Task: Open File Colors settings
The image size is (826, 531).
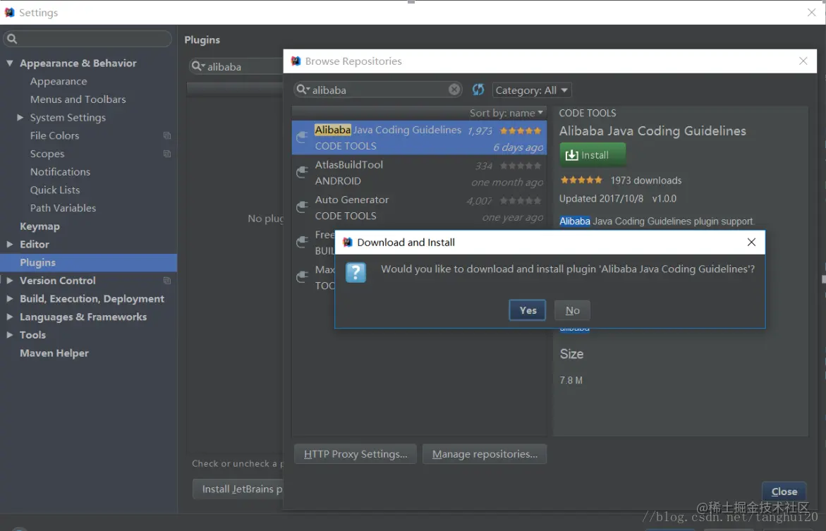Action: click(x=54, y=135)
